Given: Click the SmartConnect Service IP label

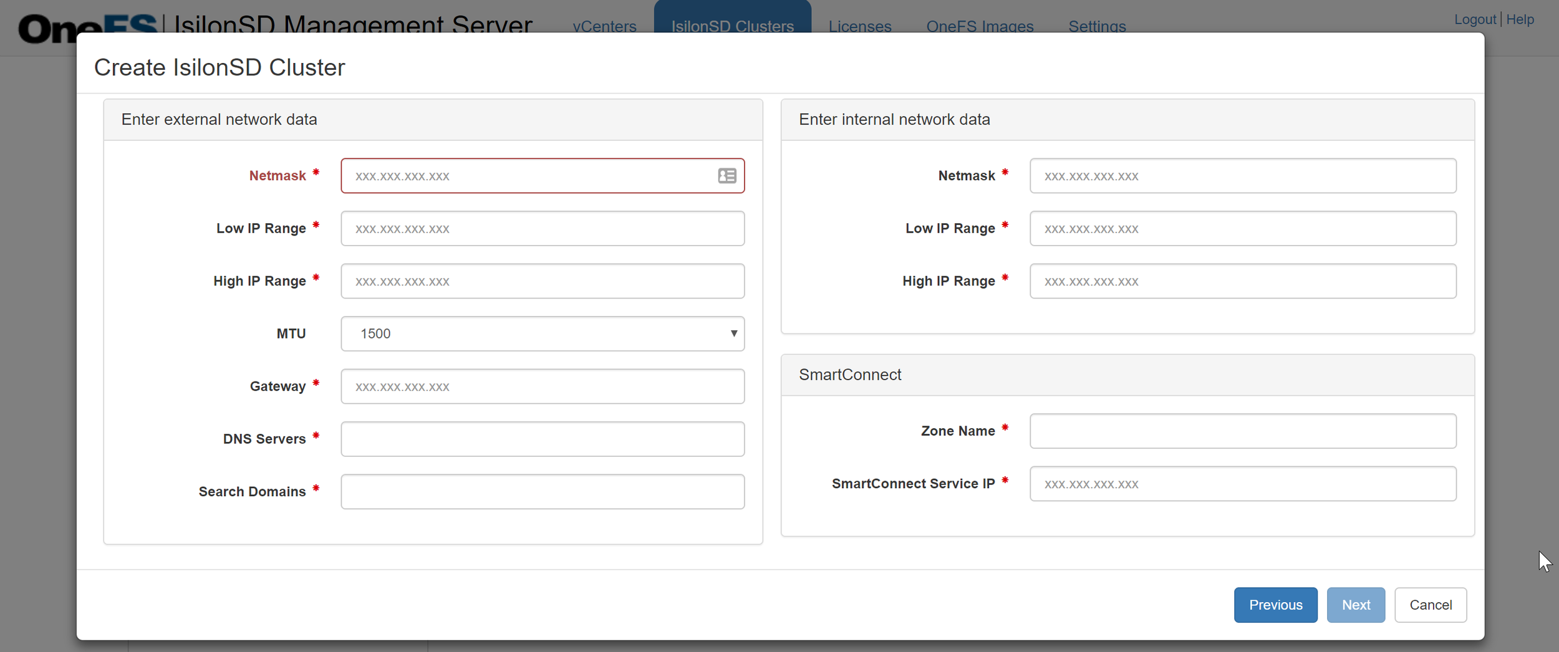Looking at the screenshot, I should (x=913, y=484).
